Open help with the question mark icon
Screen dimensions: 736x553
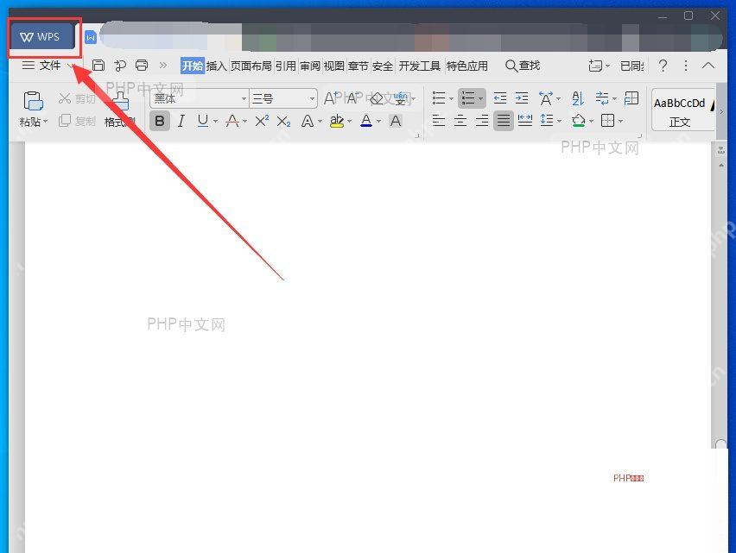pos(663,66)
